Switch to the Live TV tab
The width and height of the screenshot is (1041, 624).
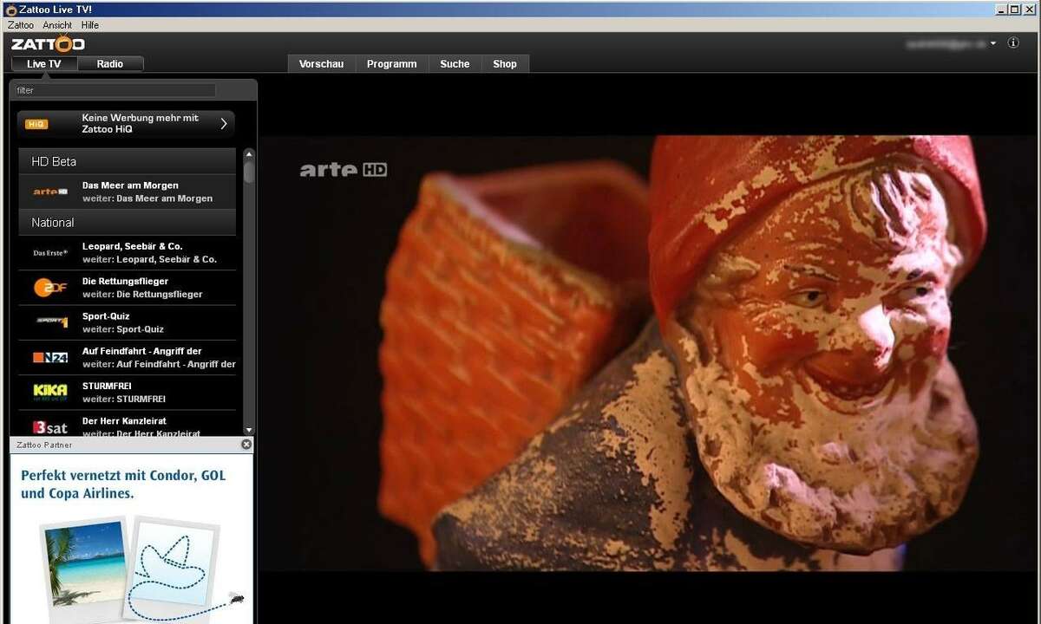pyautogui.click(x=44, y=63)
